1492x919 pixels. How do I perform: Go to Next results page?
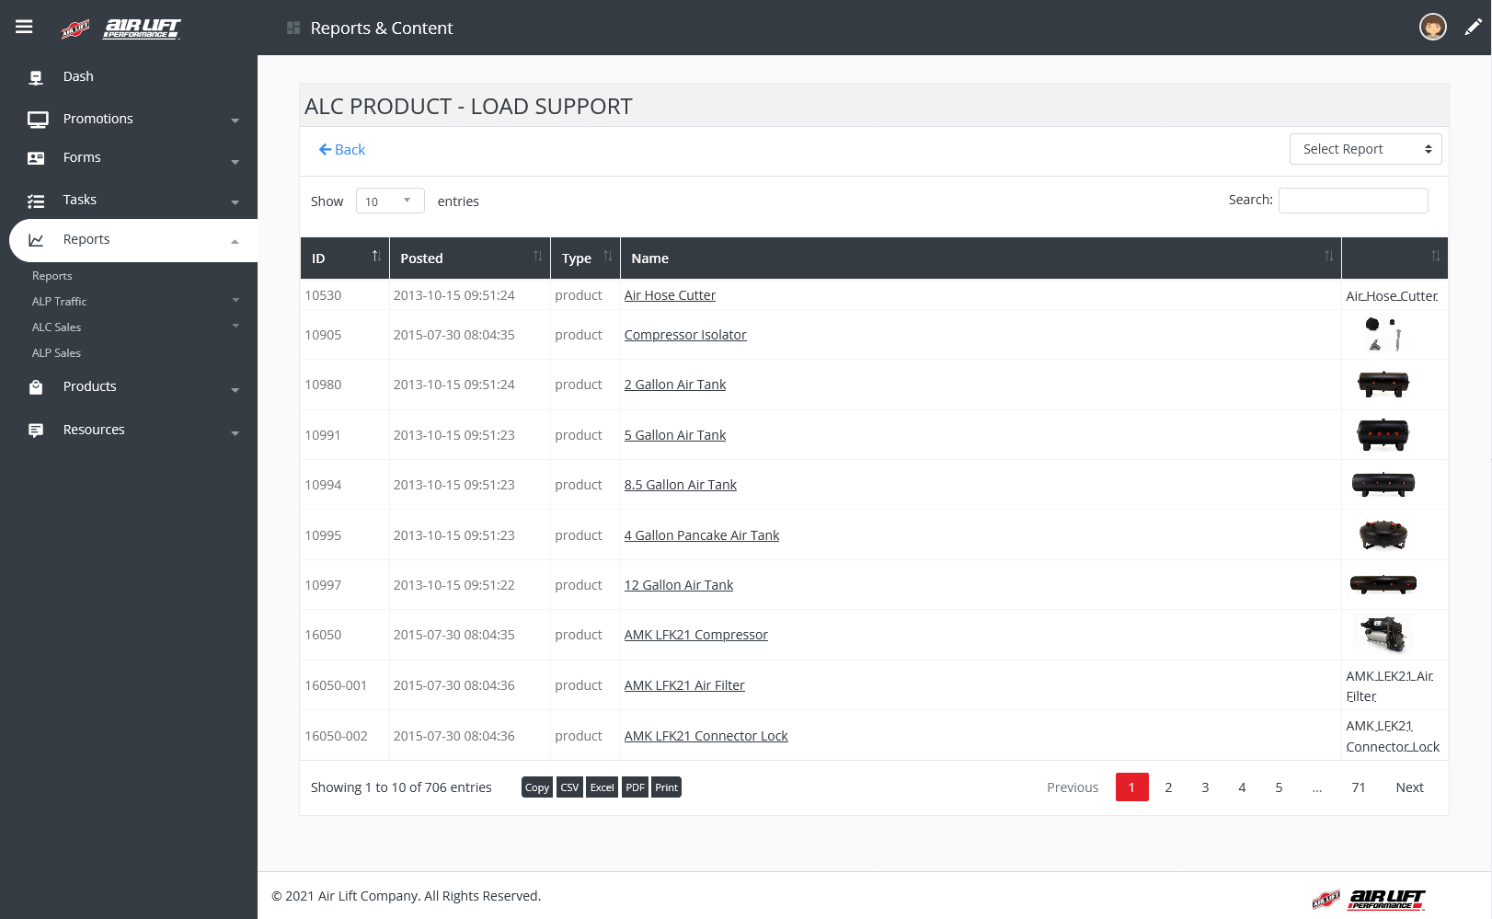pyautogui.click(x=1409, y=787)
